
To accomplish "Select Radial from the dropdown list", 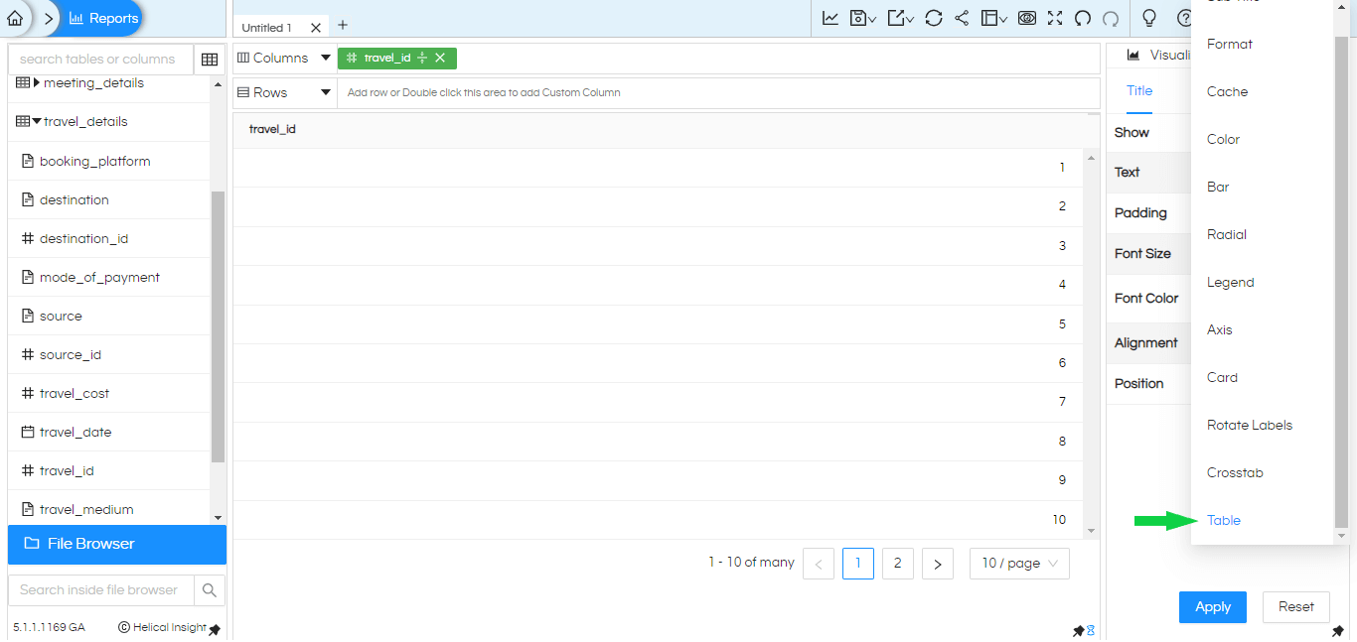I will pyautogui.click(x=1227, y=234).
